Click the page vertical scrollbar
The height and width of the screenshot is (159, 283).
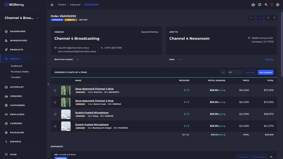point(282,44)
